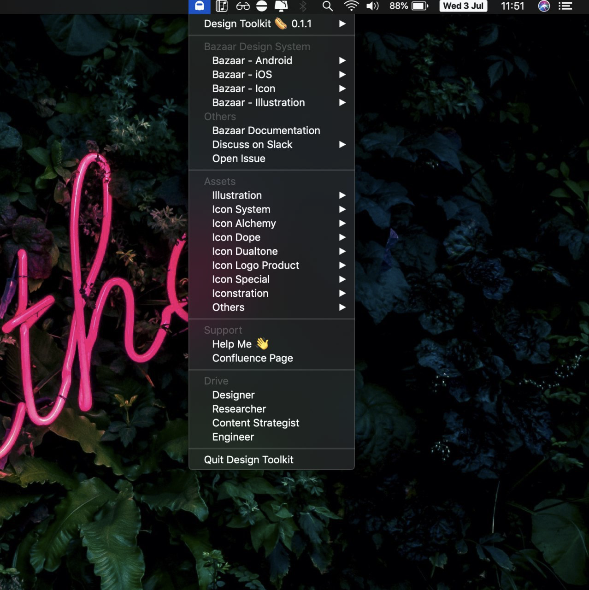Choose Icon Logo Product menu item
Image resolution: width=589 pixels, height=590 pixels.
coord(271,265)
